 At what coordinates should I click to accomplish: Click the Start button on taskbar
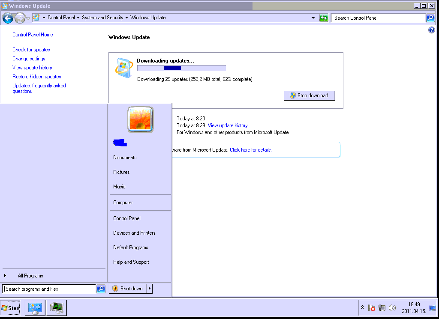[10, 308]
